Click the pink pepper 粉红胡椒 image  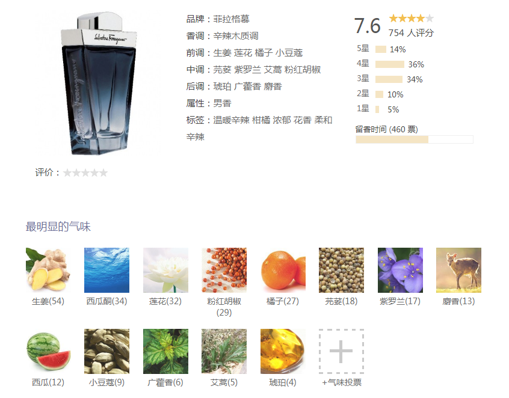click(x=224, y=270)
